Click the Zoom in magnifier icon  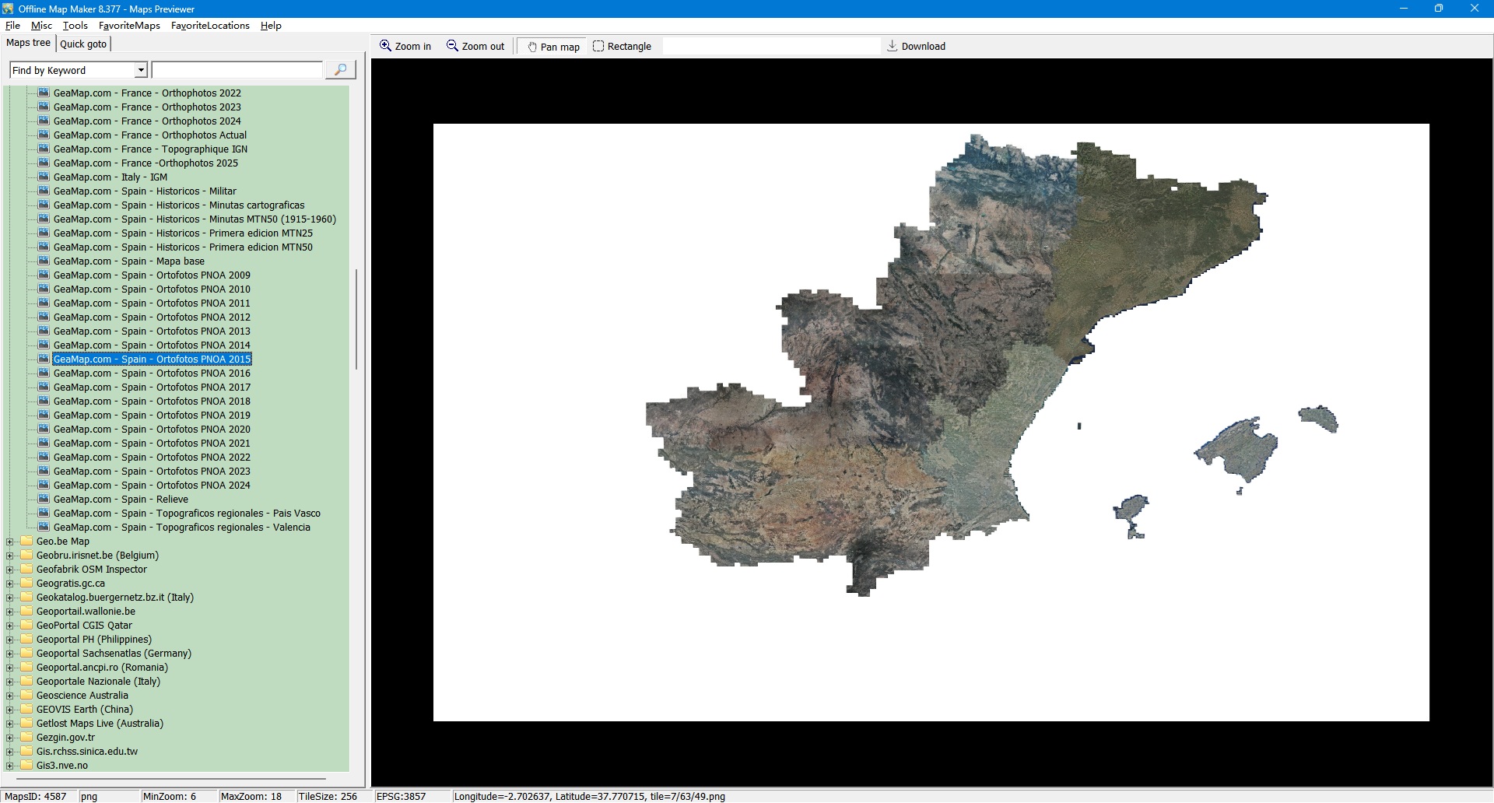pyautogui.click(x=385, y=46)
